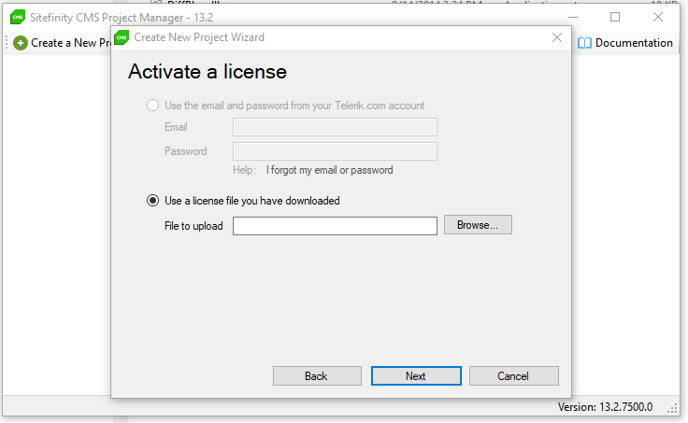Viewport: 688px width, 423px height.
Task: Click the toolbar drag handle beside Create a New Project
Action: tap(7, 43)
